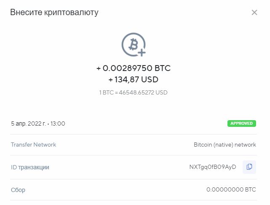Click the Transfer Network label
The height and width of the screenshot is (205, 270).
coord(33,145)
